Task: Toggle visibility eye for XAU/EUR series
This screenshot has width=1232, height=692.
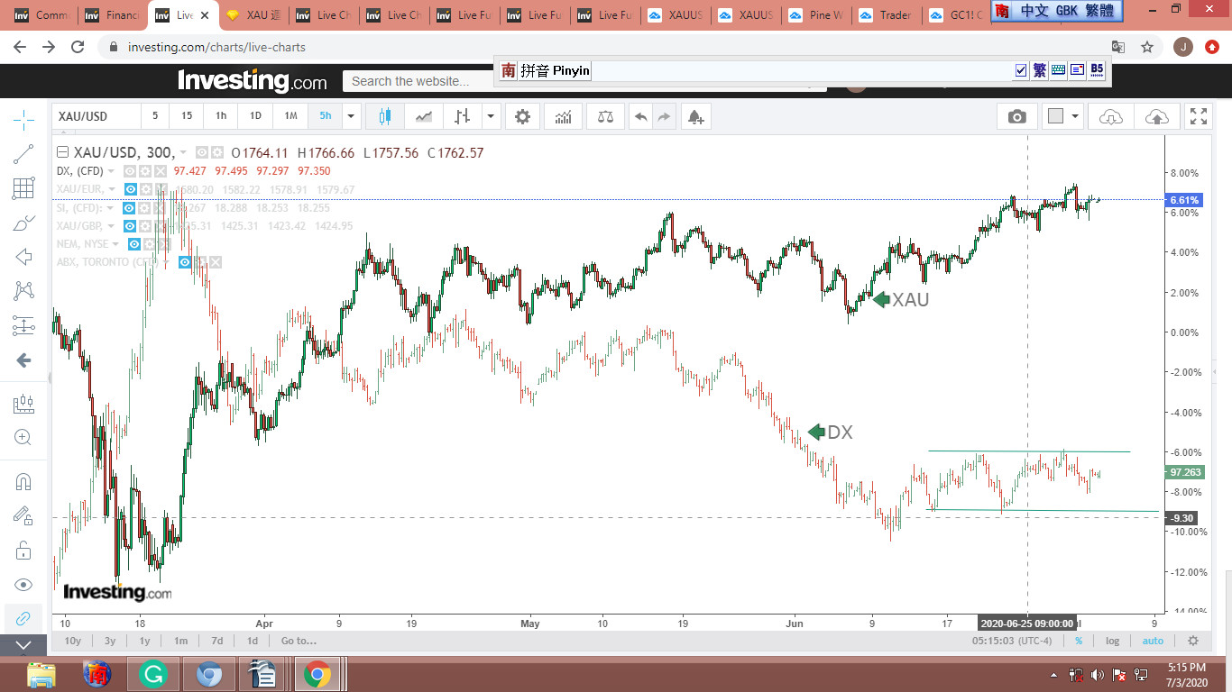Action: click(x=131, y=189)
